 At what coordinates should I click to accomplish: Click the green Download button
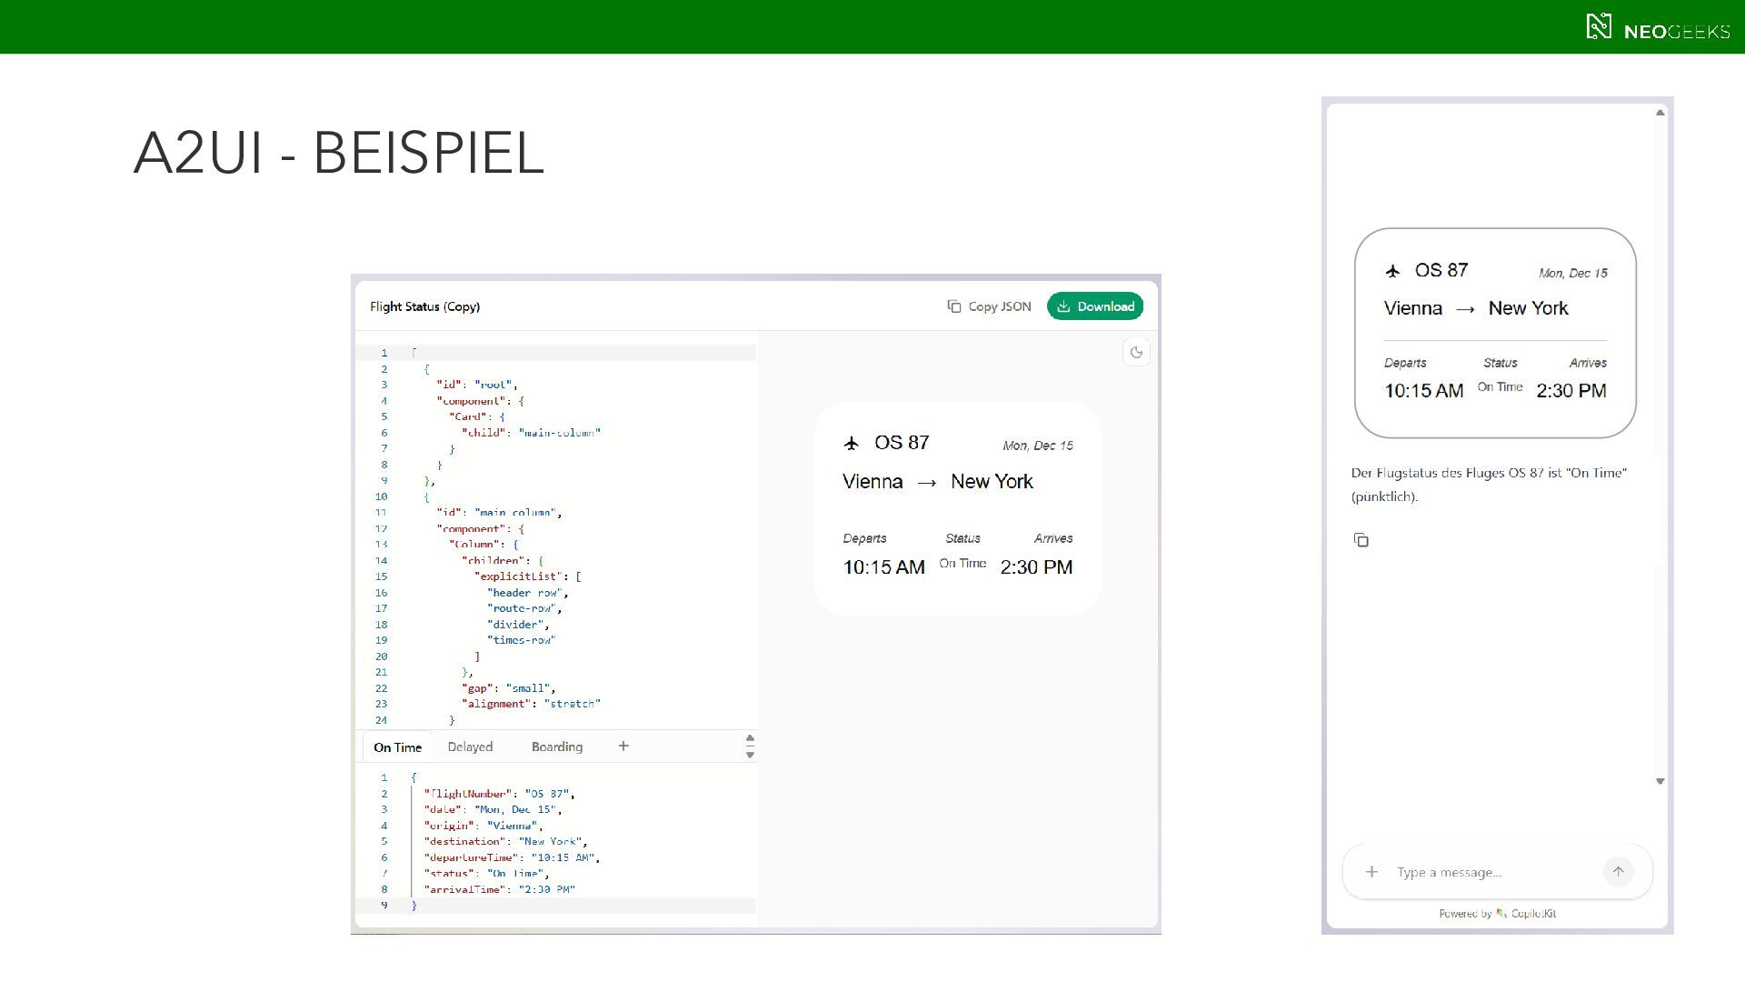1095,306
